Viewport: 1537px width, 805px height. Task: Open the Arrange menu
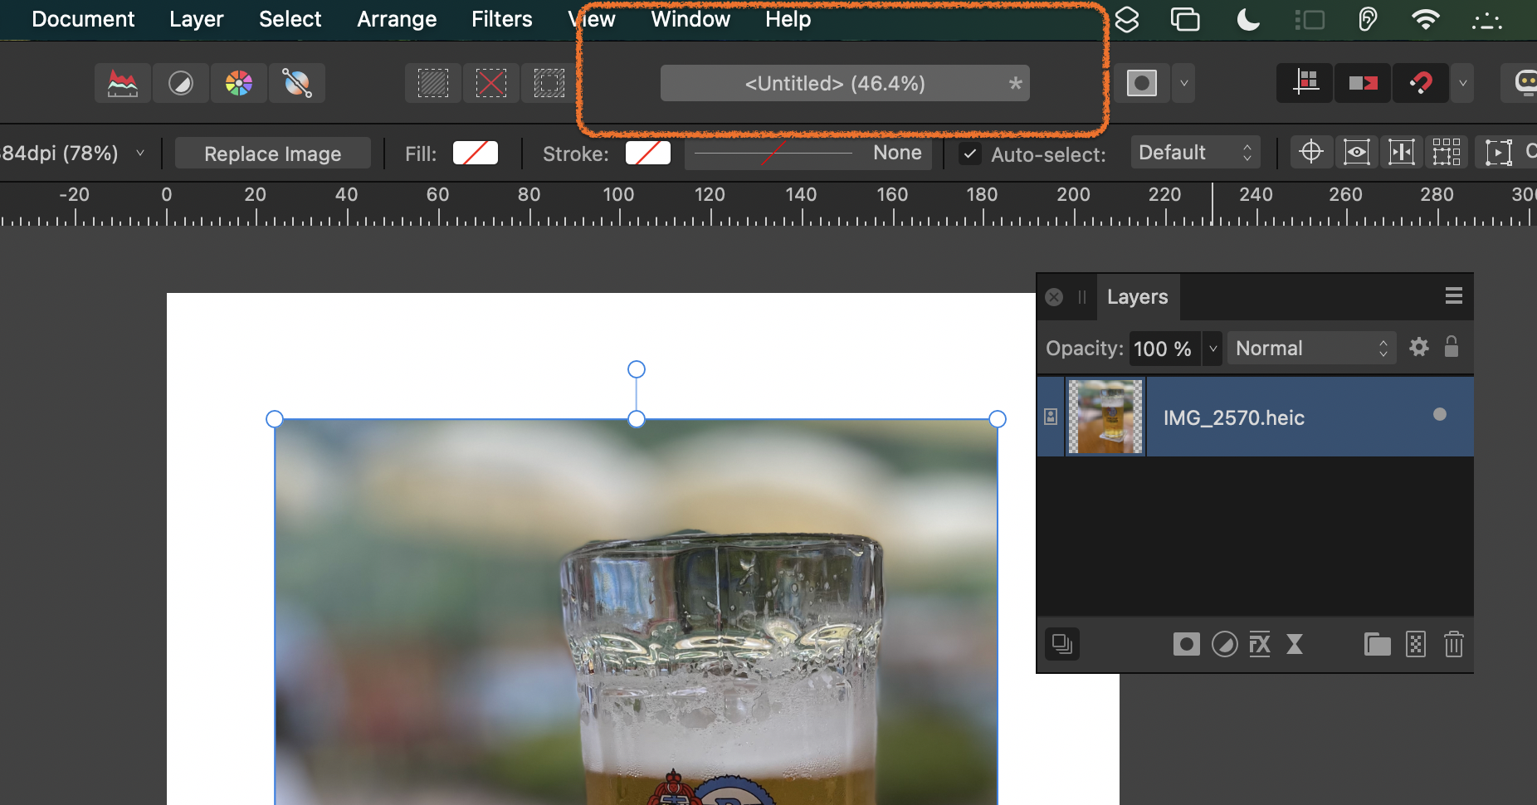(397, 19)
